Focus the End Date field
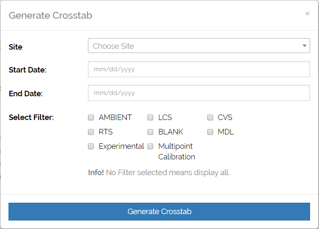 (198, 93)
